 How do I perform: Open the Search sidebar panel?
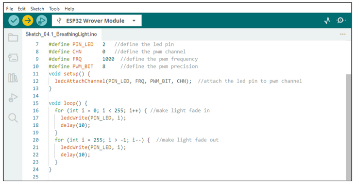[13, 118]
